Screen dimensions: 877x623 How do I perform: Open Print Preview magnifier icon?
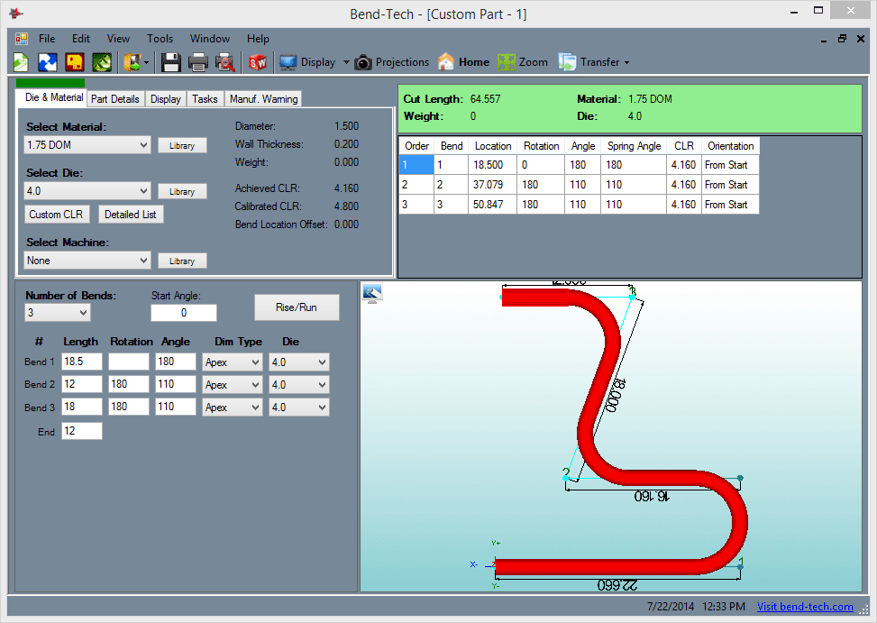pos(225,62)
